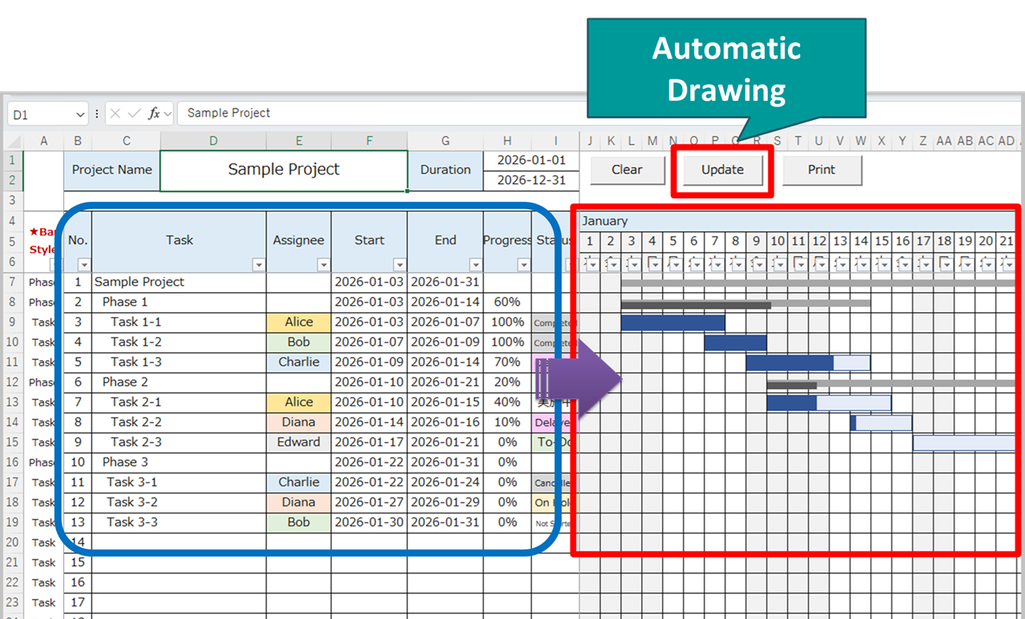Select column header J

pos(589,140)
